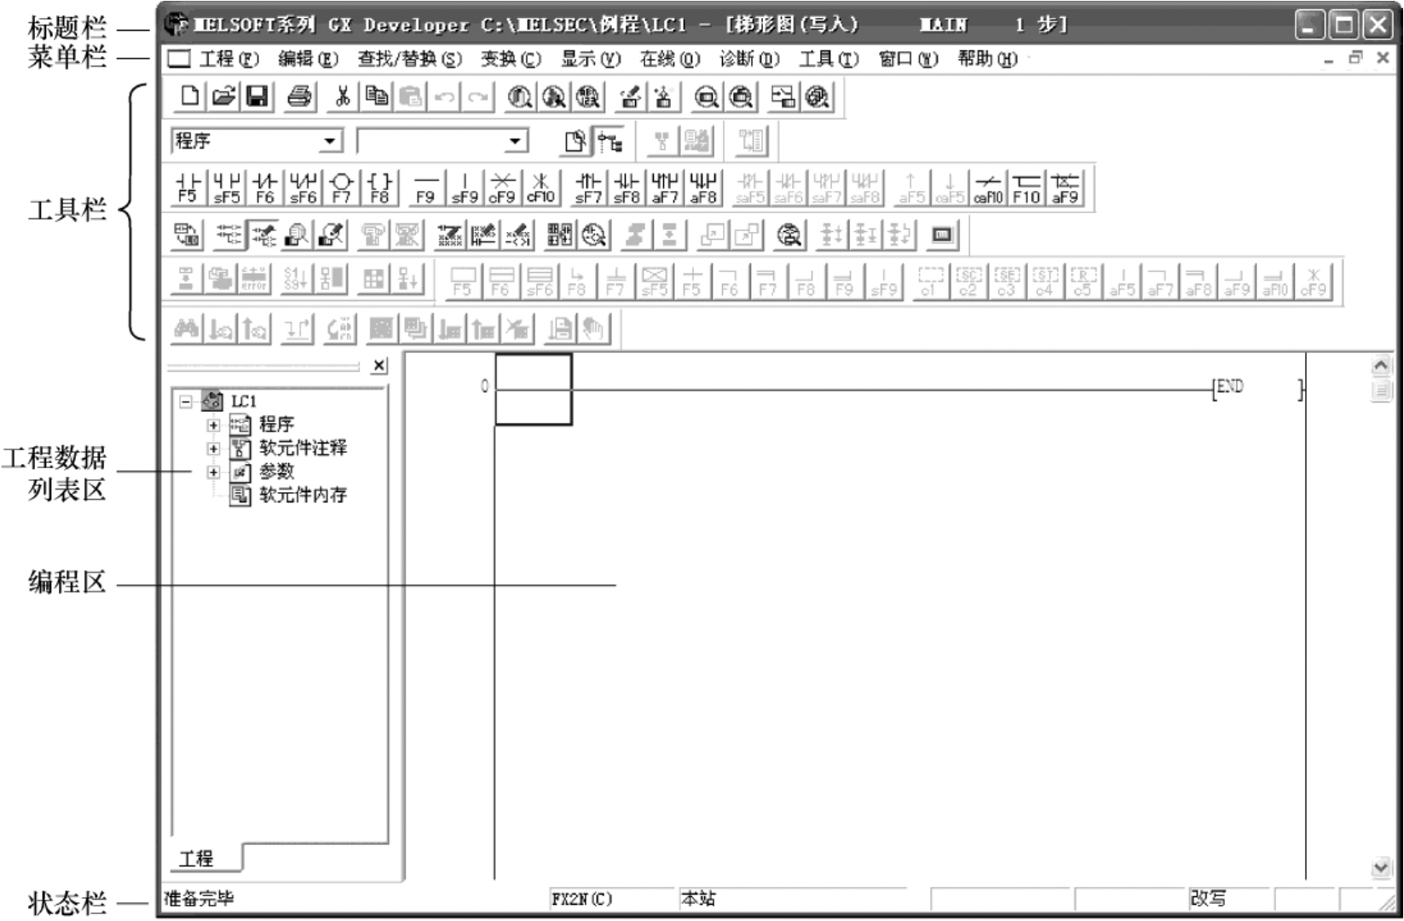Select delete line tool aF9
The height and width of the screenshot is (921, 1404).
coord(1065,188)
